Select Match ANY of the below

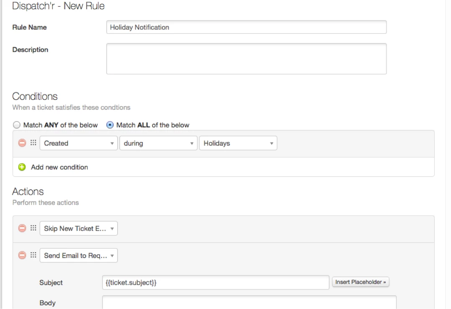[x=17, y=125]
